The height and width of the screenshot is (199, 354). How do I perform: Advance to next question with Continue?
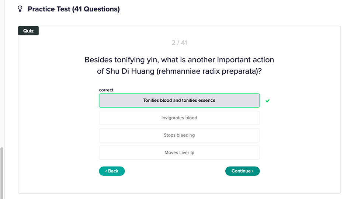[x=243, y=171]
